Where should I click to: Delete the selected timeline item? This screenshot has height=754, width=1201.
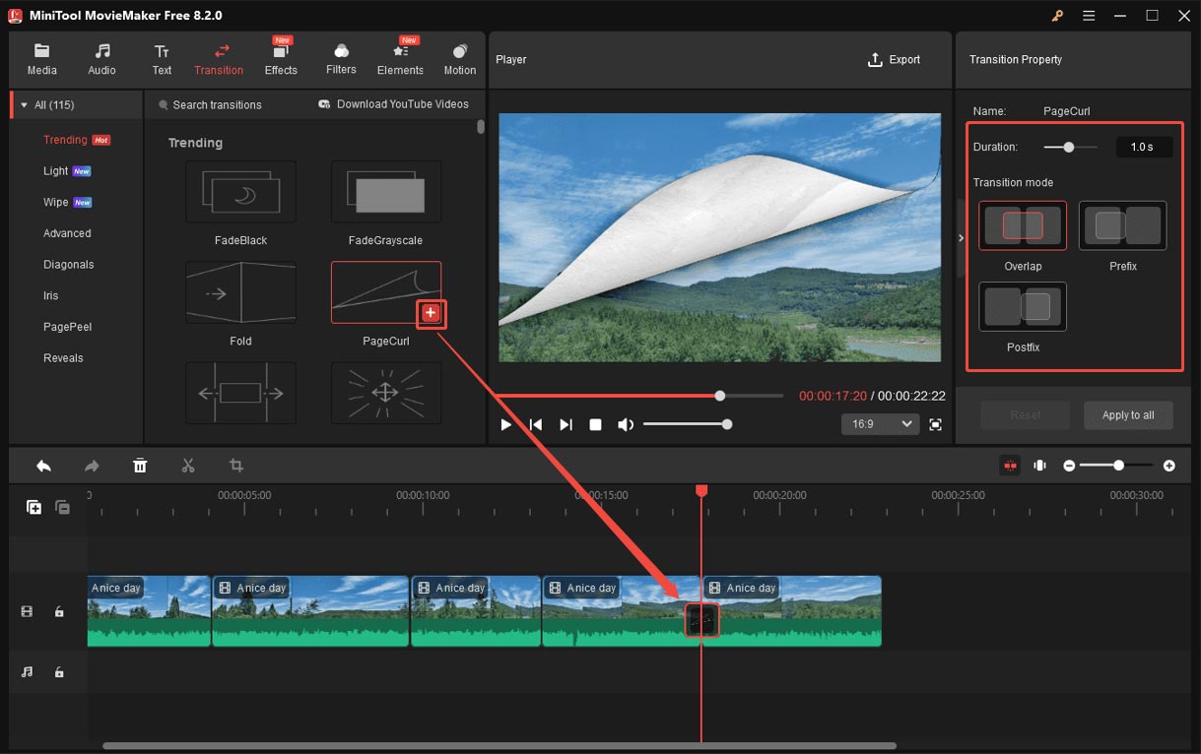[140, 466]
